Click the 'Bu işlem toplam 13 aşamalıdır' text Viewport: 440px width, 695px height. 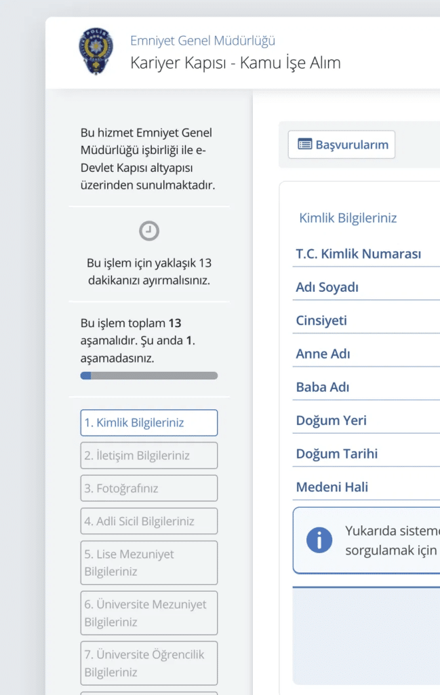138,341
